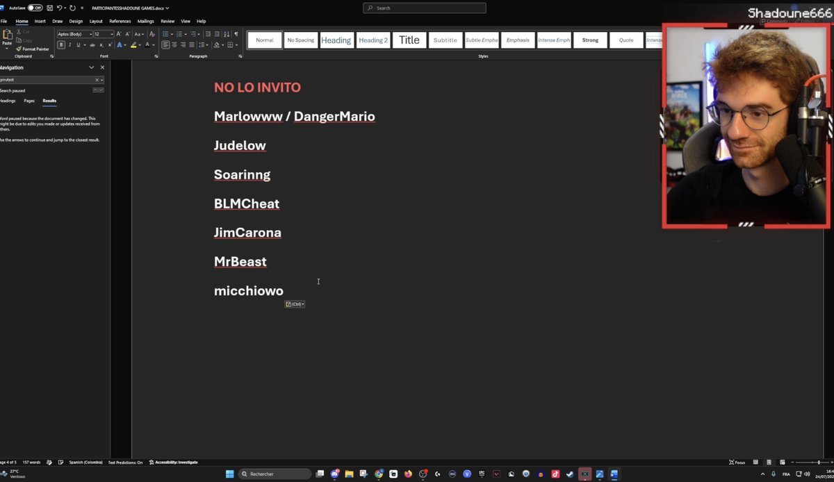834x482 pixels.
Task: Switch to the Insert tab
Action: coord(40,21)
